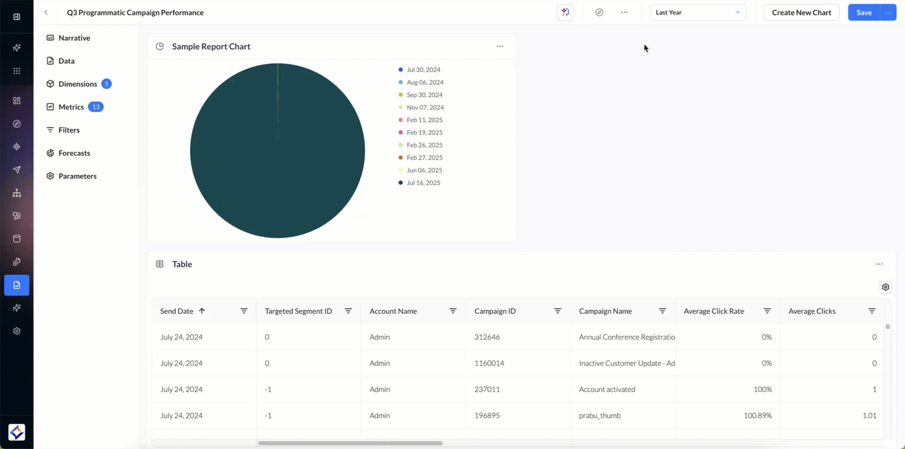The image size is (905, 449).
Task: Click the hierarchy icon in left sidebar
Action: pos(17,193)
